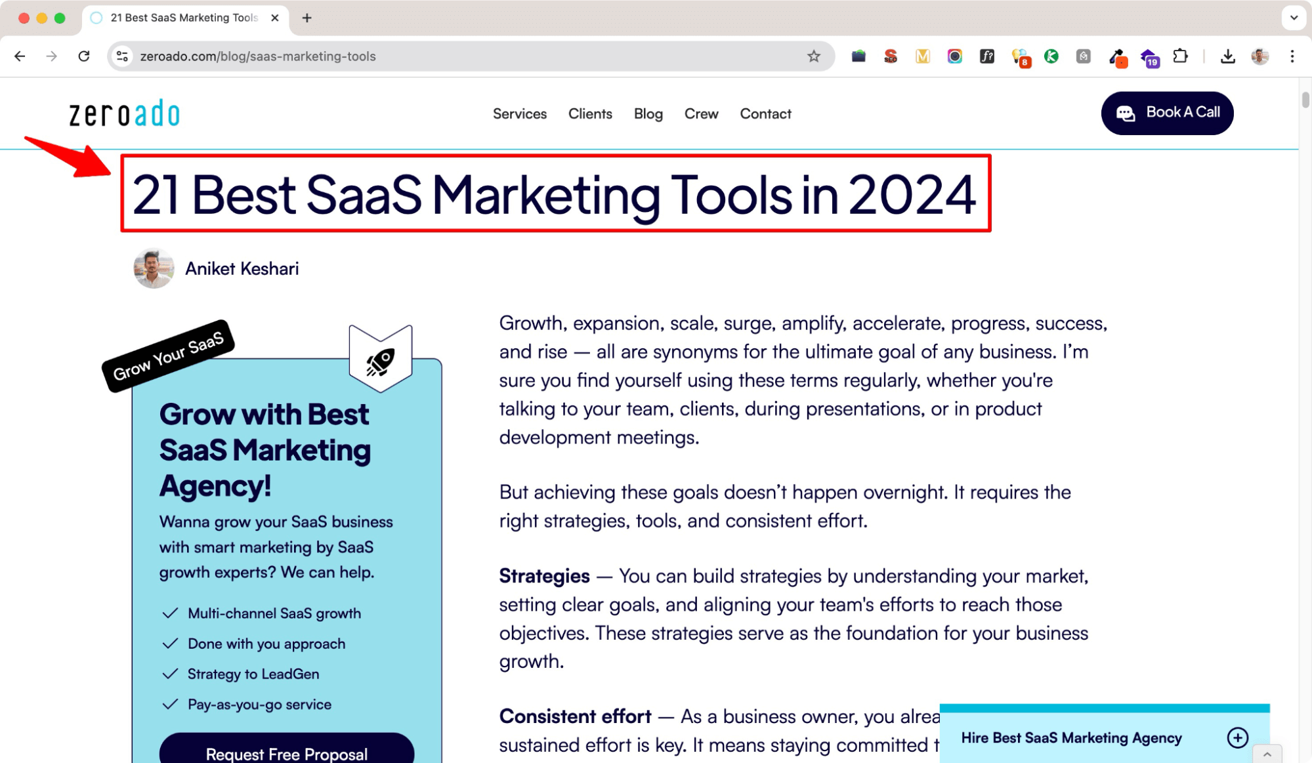The height and width of the screenshot is (763, 1312).
Task: View site information icon in address bar
Action: pyautogui.click(x=122, y=56)
